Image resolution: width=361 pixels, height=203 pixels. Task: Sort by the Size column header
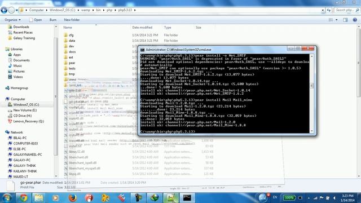point(199,28)
